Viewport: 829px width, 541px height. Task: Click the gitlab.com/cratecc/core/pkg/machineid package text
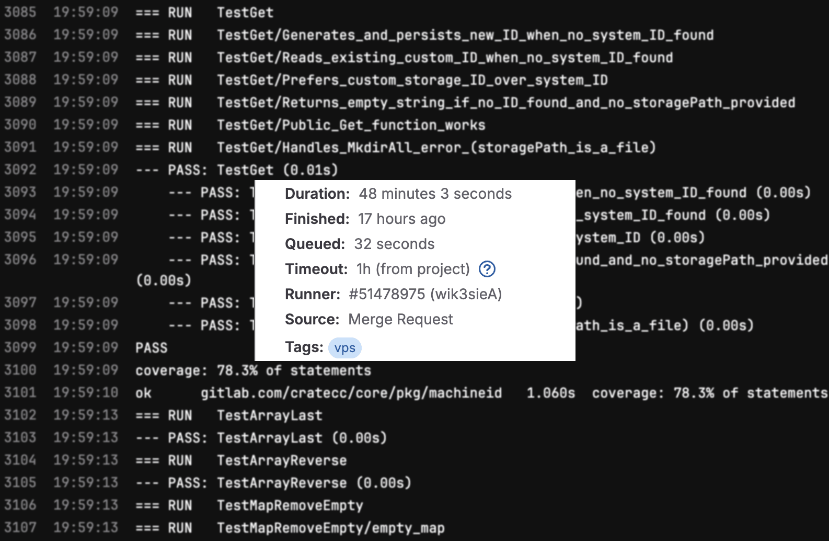tap(351, 393)
